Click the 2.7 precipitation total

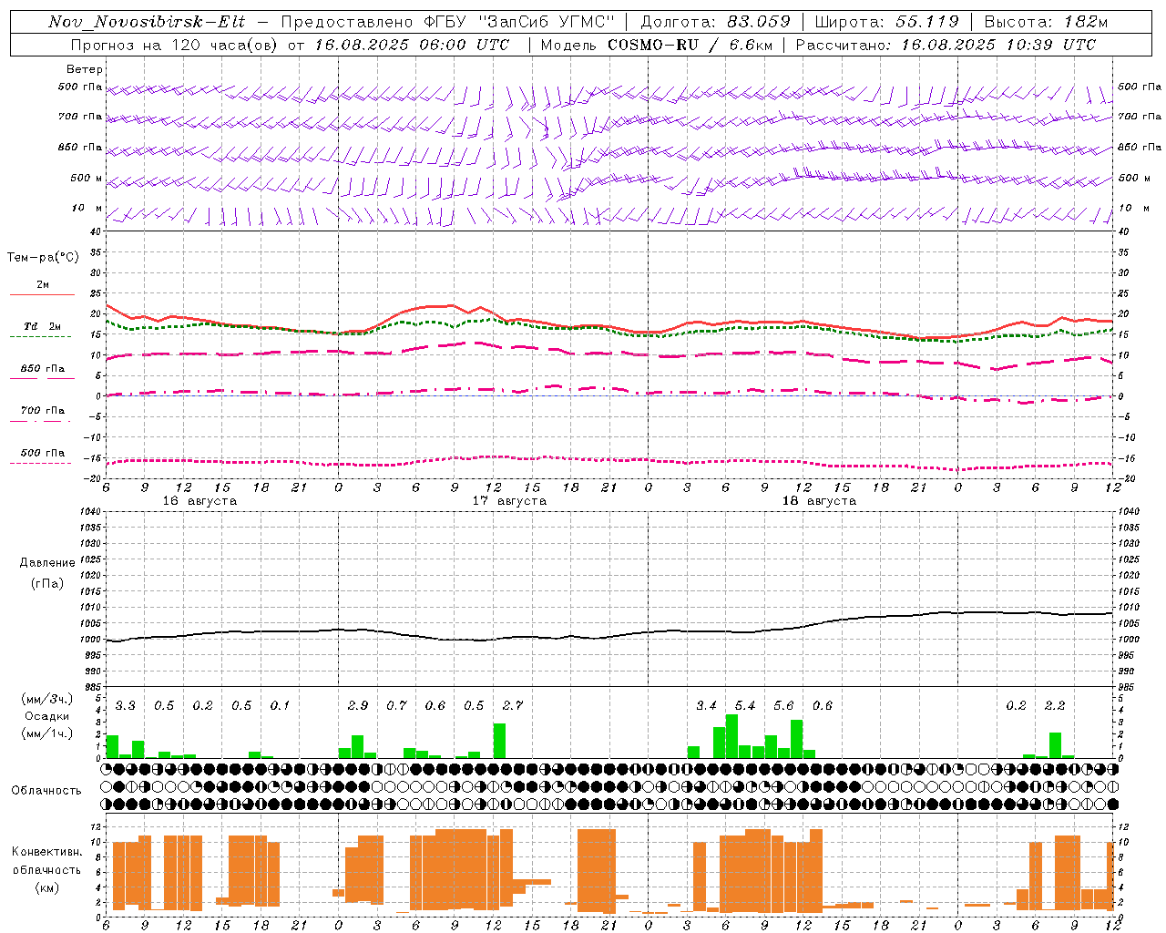513,705
